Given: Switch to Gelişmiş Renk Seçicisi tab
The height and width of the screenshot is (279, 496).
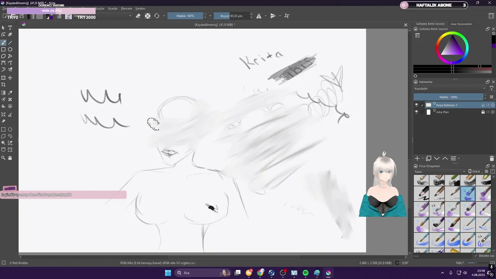Looking at the screenshot, I should point(430,24).
